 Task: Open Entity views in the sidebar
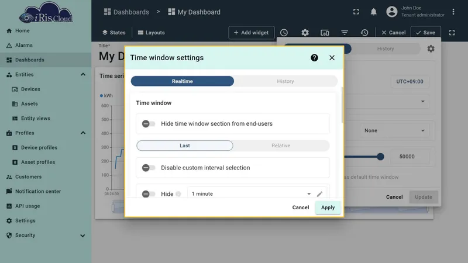[46, 119]
